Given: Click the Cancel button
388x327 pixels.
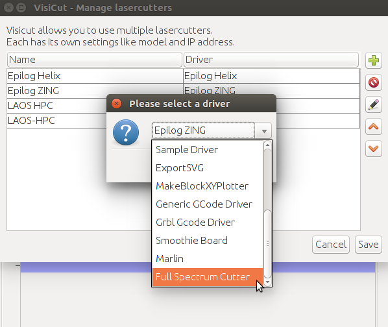Looking at the screenshot, I should [x=331, y=245].
